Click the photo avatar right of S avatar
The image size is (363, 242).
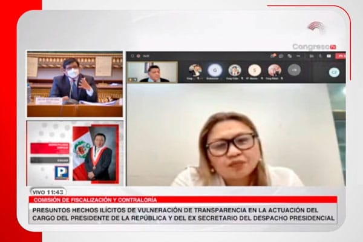[275, 70]
